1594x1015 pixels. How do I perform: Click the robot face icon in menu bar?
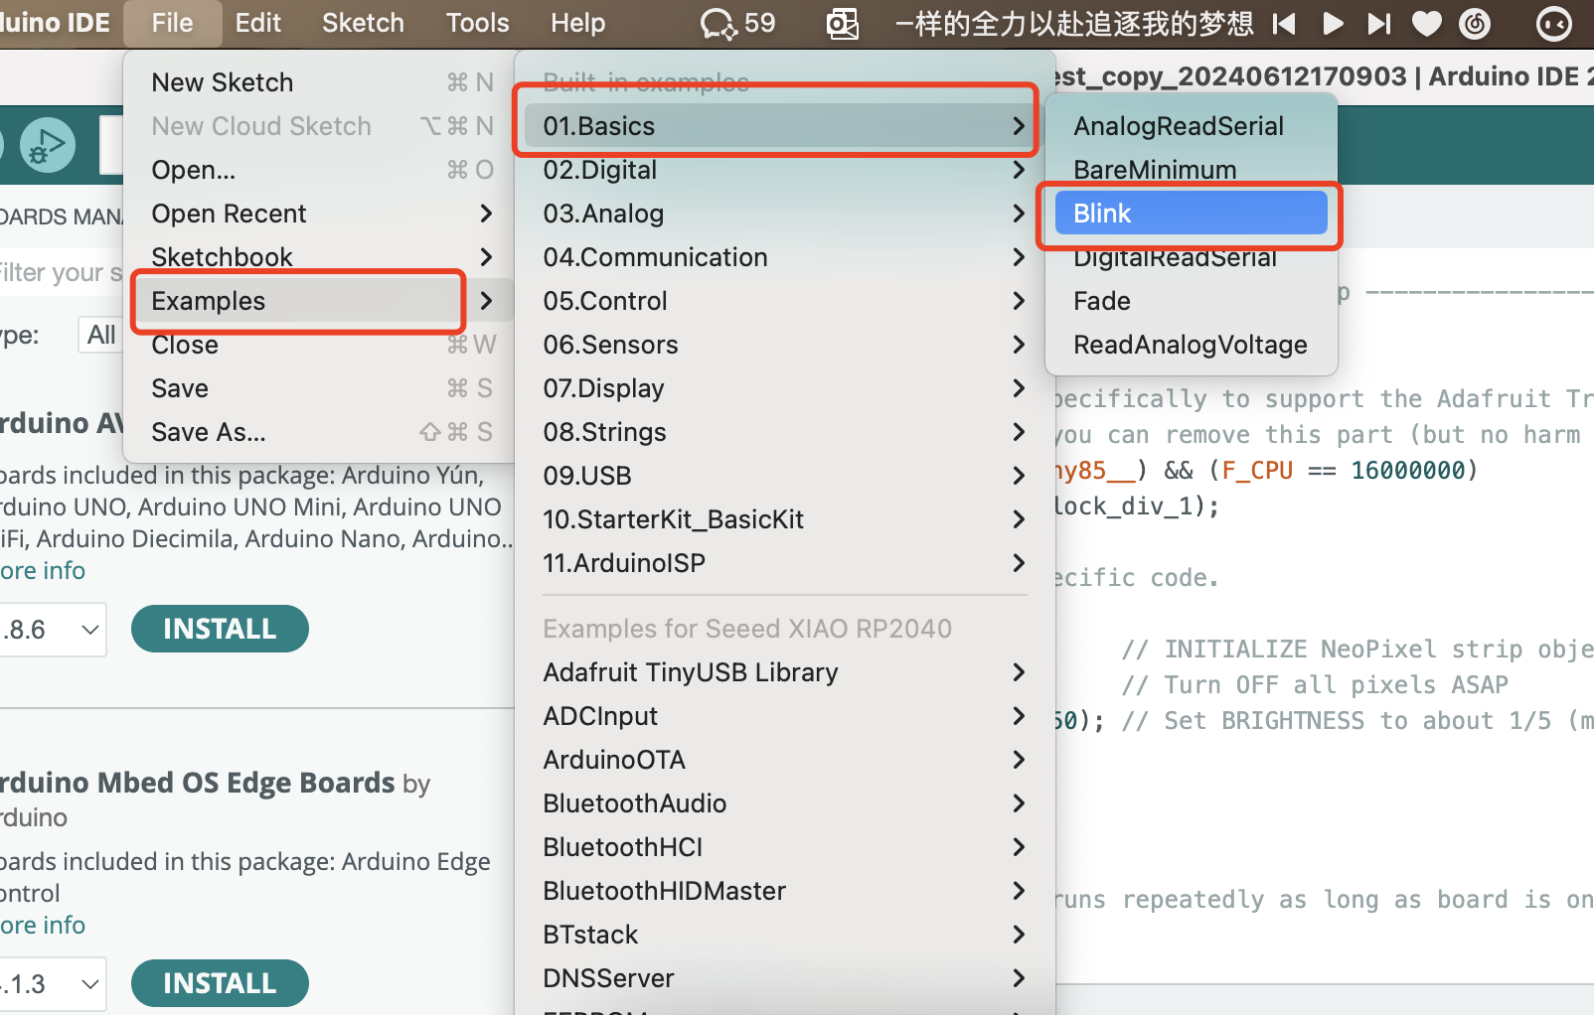[x=1554, y=23]
